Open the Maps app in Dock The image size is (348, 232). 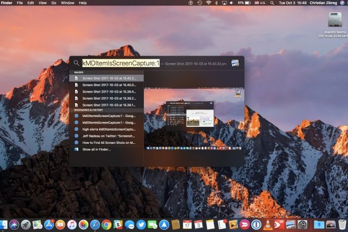tap(37, 225)
